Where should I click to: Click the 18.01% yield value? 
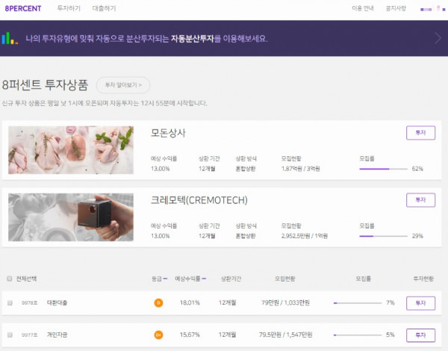190,302
